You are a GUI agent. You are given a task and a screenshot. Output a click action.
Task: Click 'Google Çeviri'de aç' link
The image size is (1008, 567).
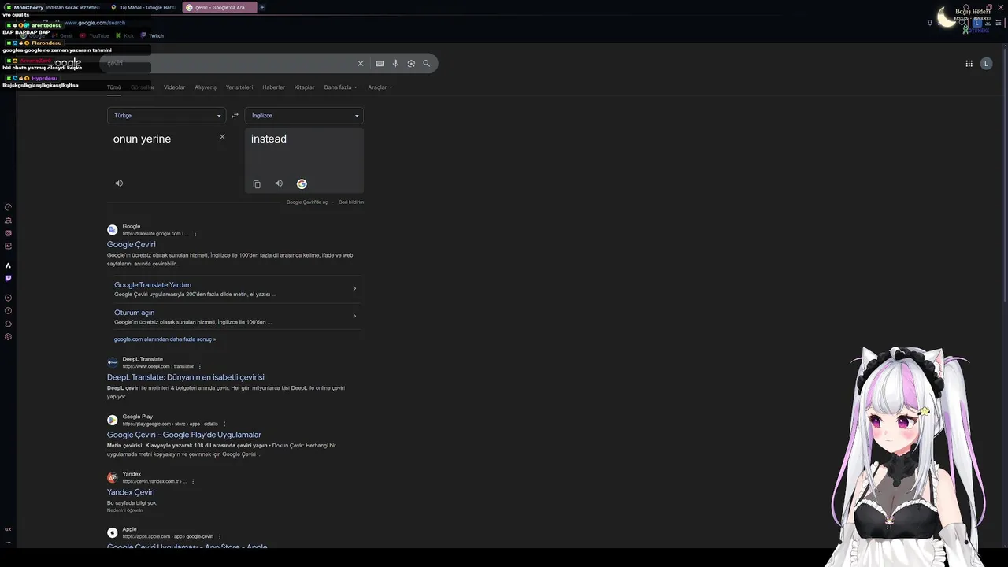307,202
